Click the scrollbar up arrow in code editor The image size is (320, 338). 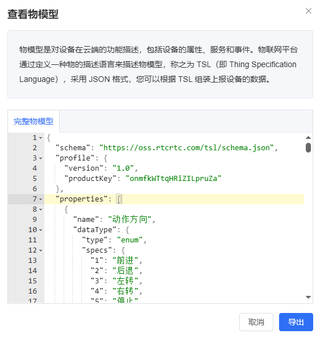[308, 137]
